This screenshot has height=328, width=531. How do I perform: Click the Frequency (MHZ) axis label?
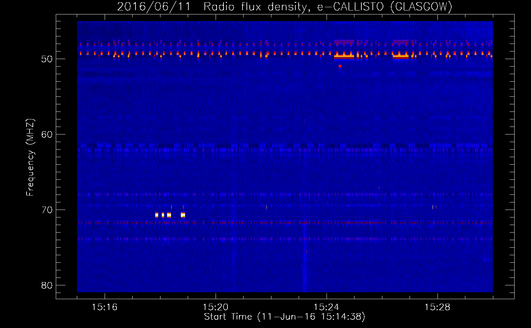click(x=30, y=157)
